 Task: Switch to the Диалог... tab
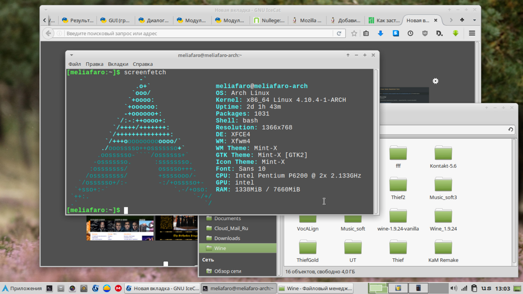coord(154,20)
